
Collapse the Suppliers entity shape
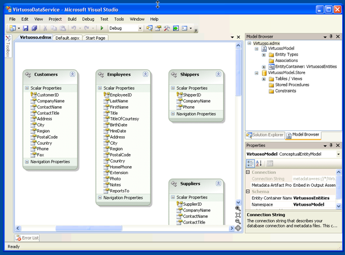pyautogui.click(x=218, y=184)
